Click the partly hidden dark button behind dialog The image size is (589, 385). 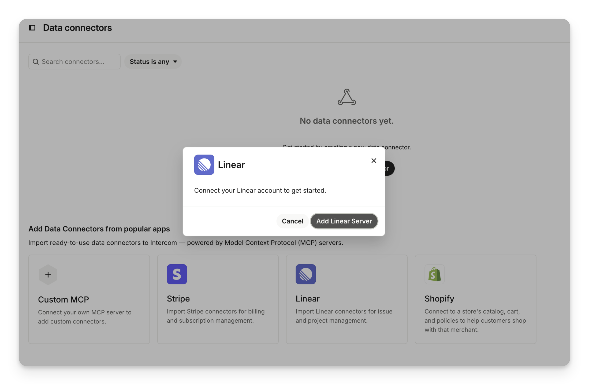pyautogui.click(x=389, y=168)
